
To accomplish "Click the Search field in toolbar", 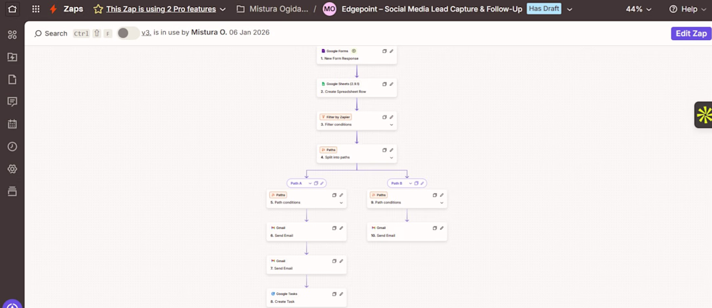I will (x=51, y=33).
